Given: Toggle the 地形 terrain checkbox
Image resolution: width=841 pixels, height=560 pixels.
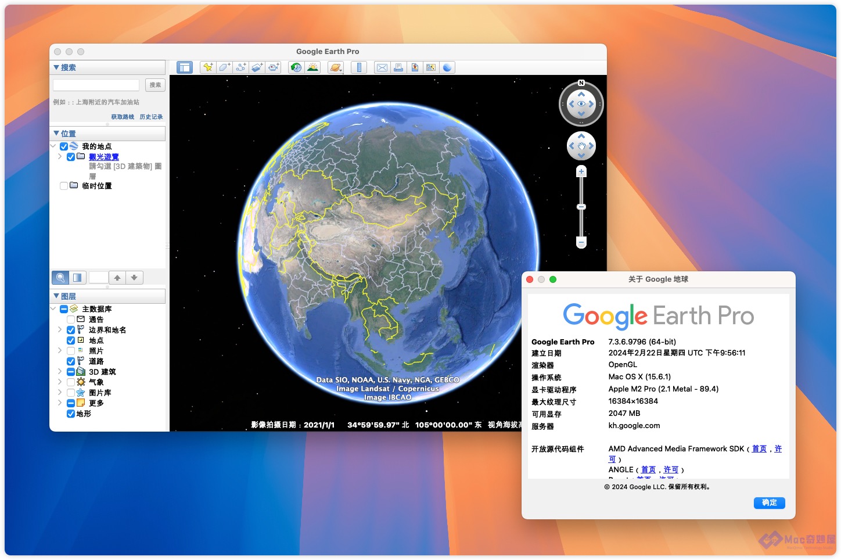Looking at the screenshot, I should click(71, 414).
